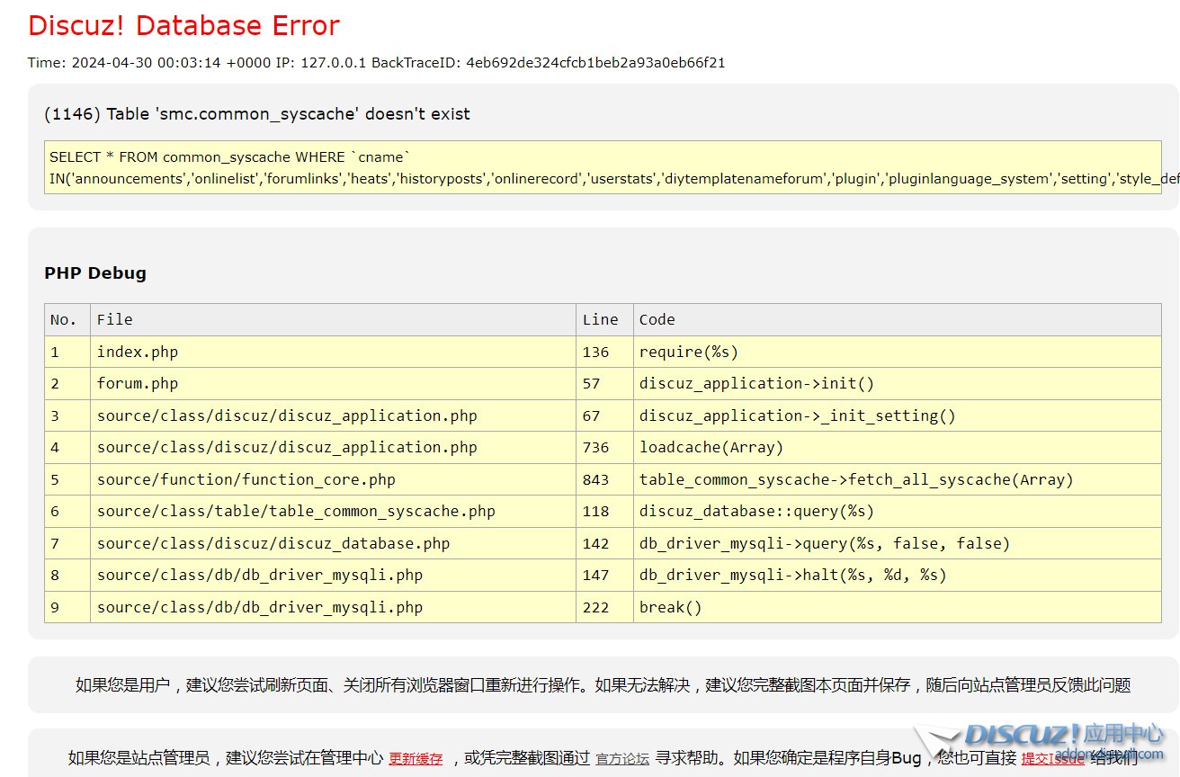Click the Discuz! Database Error heading
The height and width of the screenshot is (777, 1180).
[x=183, y=26]
